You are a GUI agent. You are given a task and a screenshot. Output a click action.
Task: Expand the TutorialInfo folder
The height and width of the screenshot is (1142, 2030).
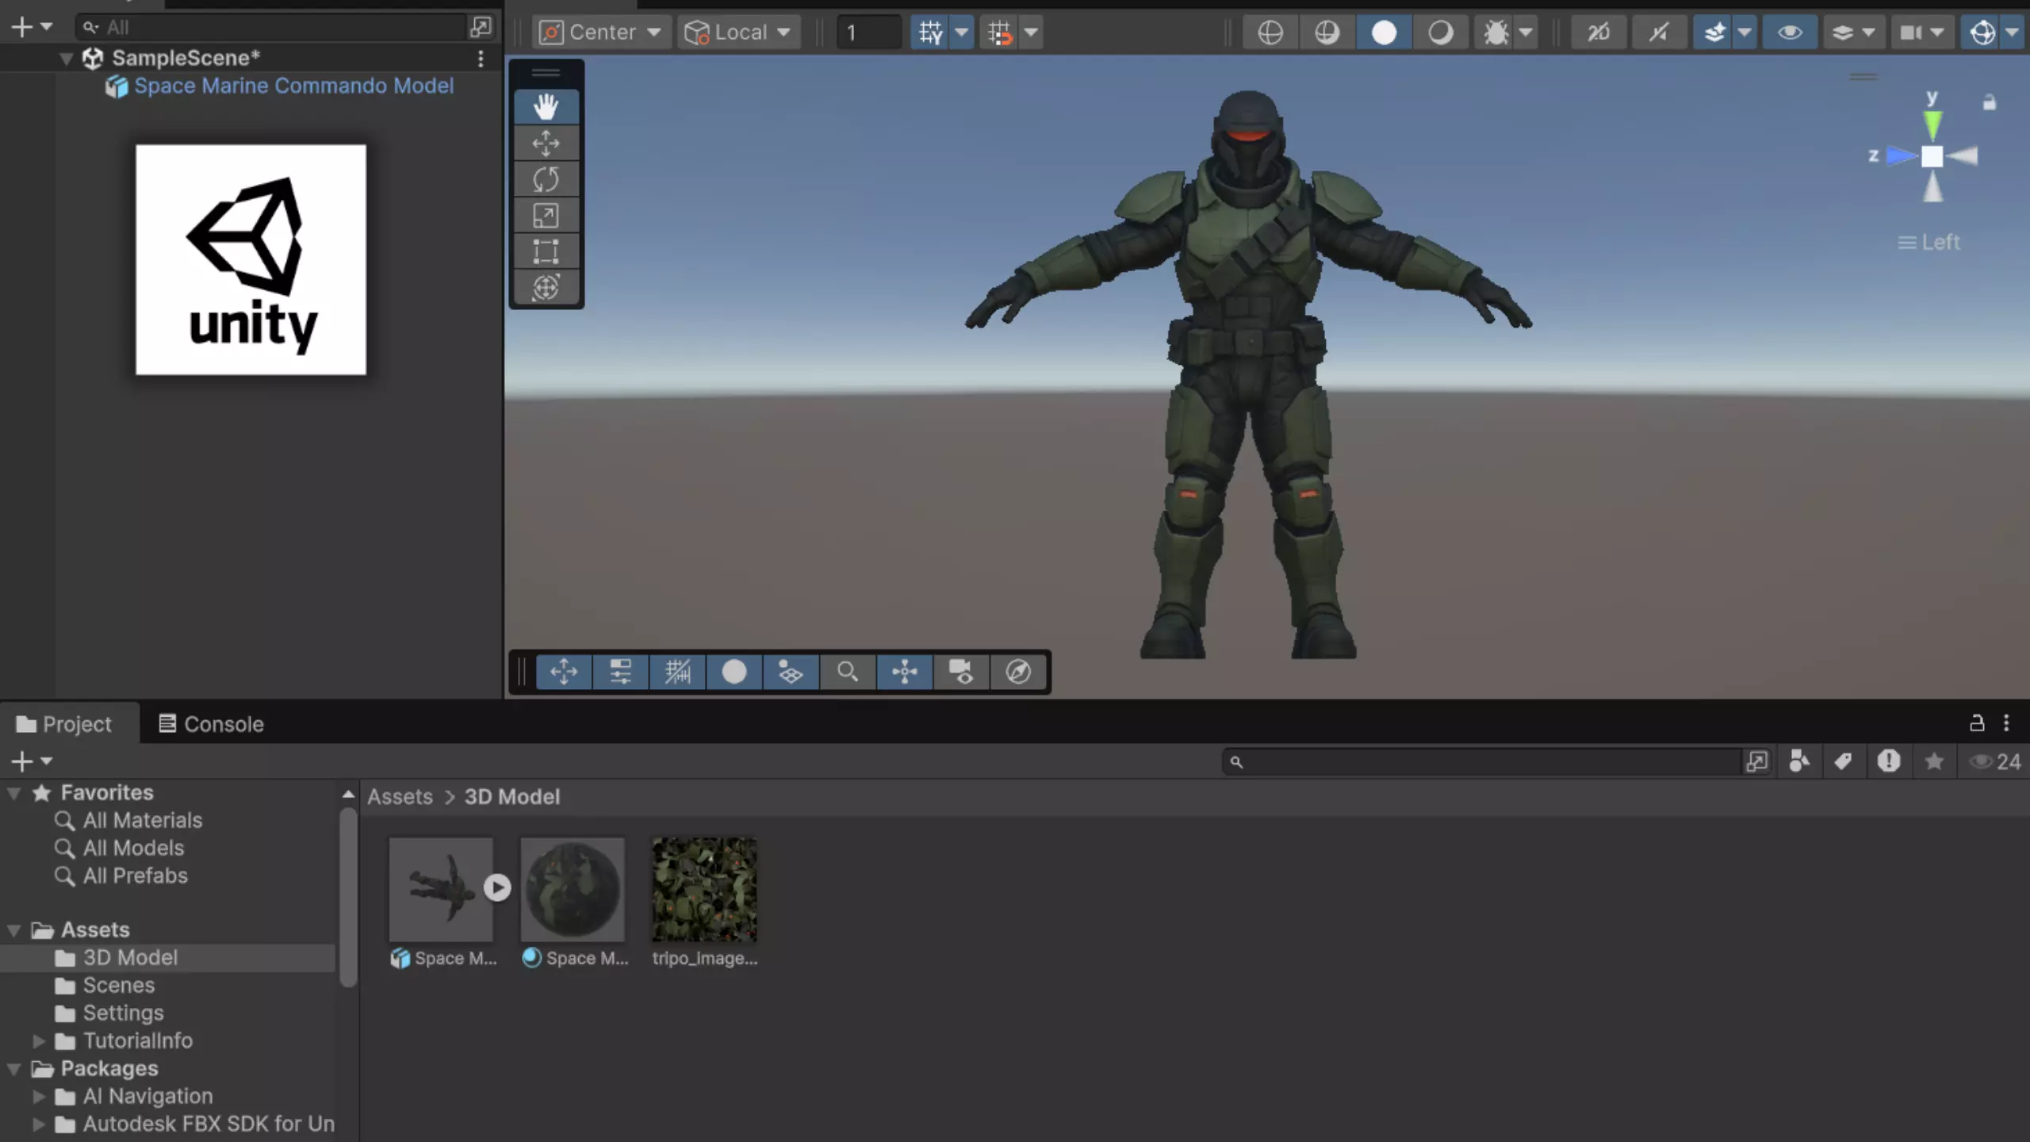38,1040
